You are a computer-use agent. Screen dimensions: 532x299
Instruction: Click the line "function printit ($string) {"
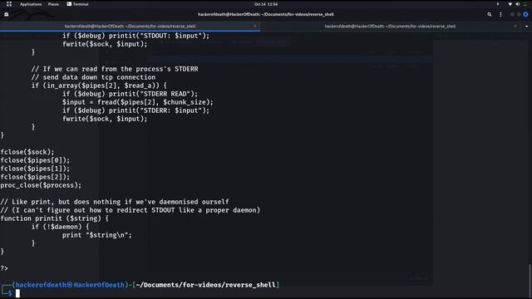tap(54, 218)
